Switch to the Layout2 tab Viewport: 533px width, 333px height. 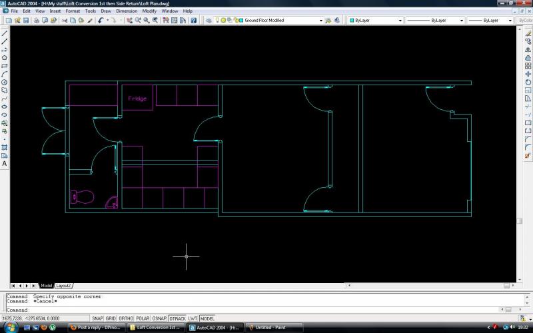63,286
